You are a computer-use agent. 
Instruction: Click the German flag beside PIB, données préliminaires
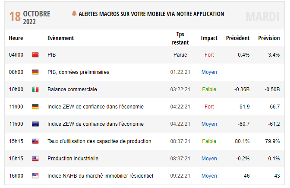35,72
